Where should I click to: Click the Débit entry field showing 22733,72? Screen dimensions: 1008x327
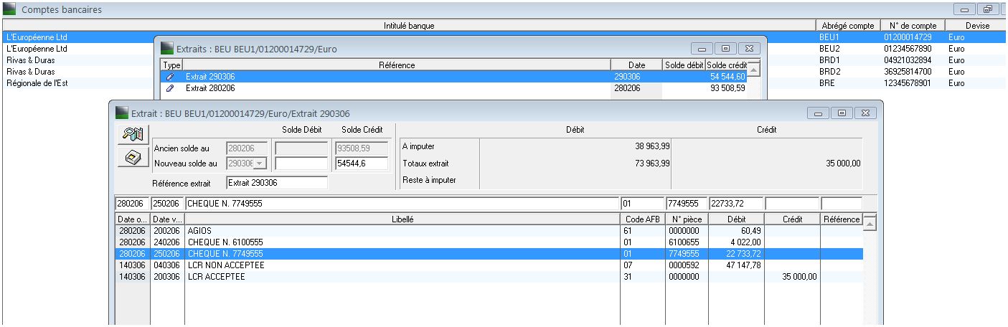tap(736, 204)
